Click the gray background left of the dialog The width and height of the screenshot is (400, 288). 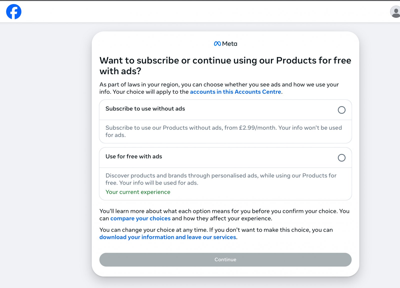[45, 150]
